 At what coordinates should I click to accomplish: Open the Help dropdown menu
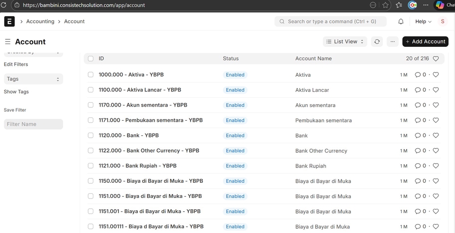point(423,21)
